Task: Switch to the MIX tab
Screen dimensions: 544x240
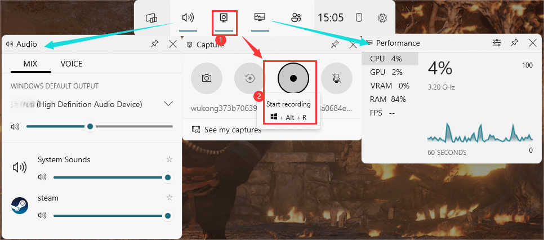Action: click(30, 64)
